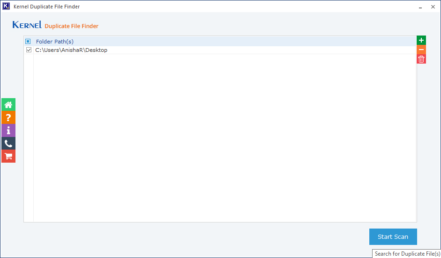
Task: Click the purple About info icon
Action: coord(8,130)
